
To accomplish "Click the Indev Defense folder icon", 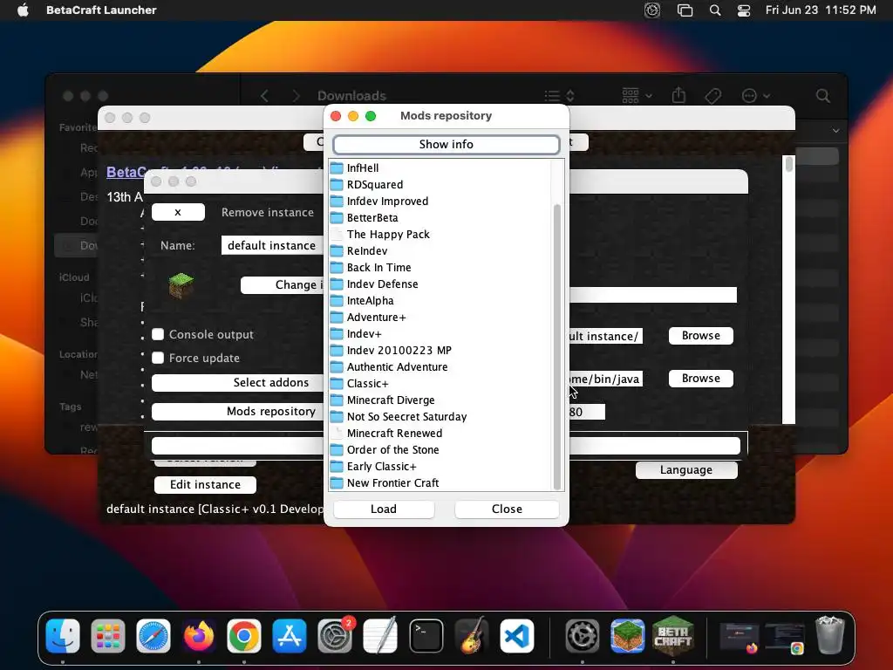I will pos(337,284).
